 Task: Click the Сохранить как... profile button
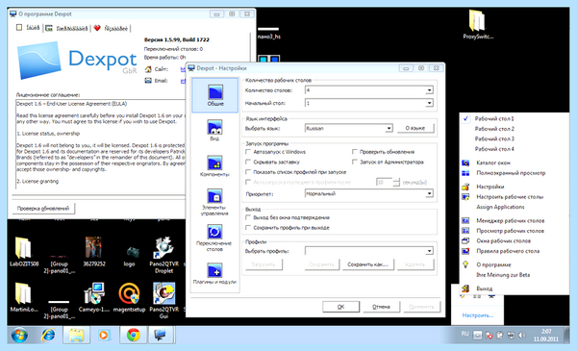pos(368,264)
